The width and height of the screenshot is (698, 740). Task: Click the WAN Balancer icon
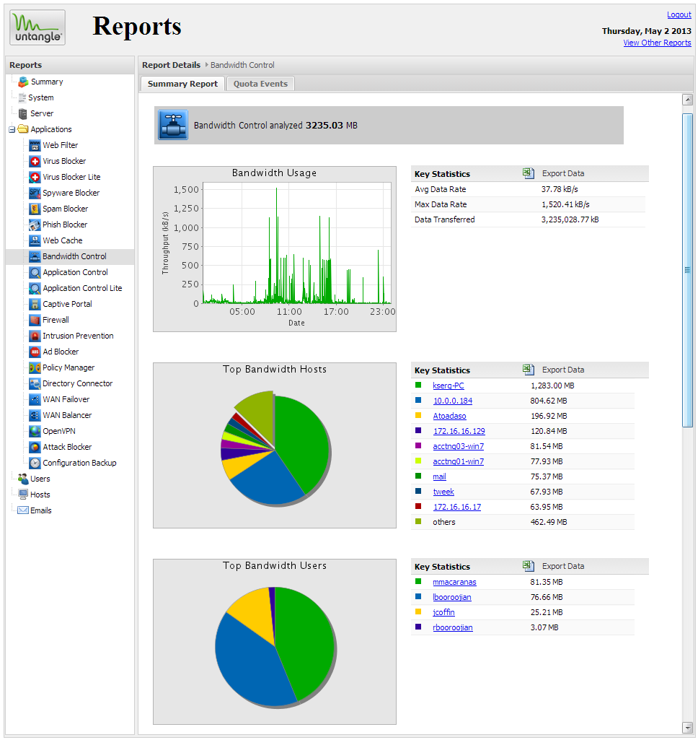coord(35,416)
